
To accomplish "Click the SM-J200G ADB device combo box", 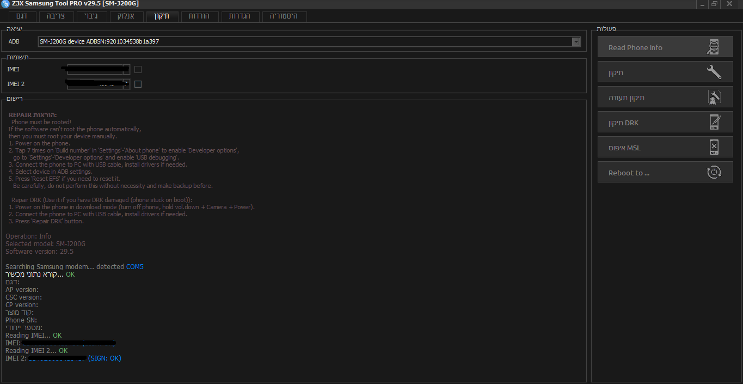I will click(x=309, y=41).
